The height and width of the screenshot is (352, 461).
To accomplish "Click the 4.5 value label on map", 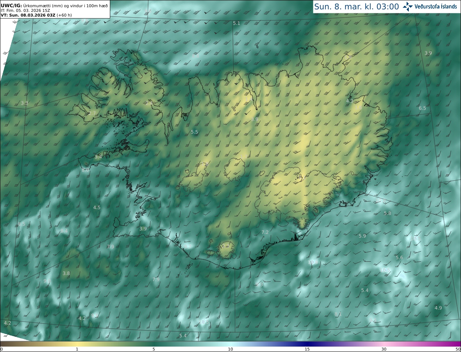I will click(x=97, y=208).
